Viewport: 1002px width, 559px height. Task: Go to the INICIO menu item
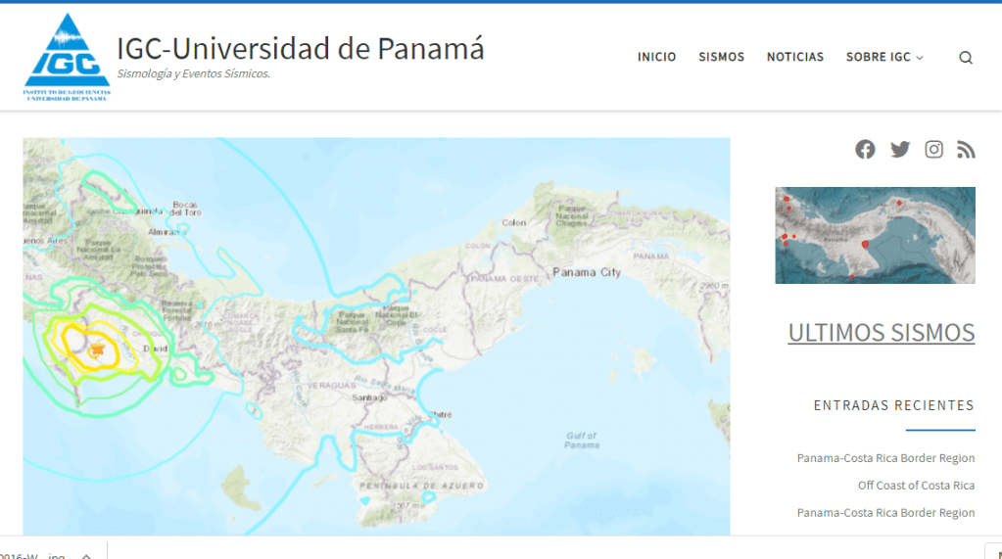click(656, 57)
